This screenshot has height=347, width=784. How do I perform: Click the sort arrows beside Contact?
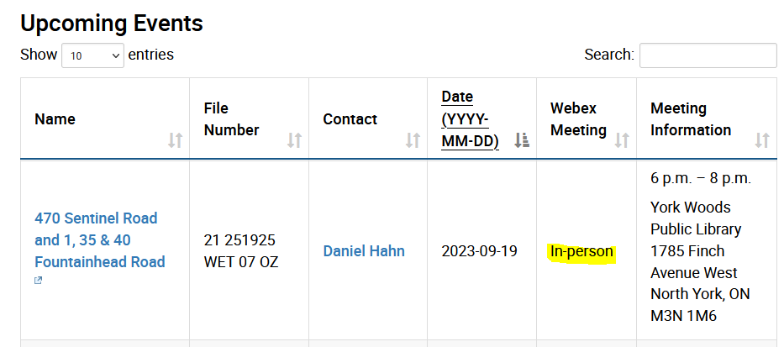413,140
